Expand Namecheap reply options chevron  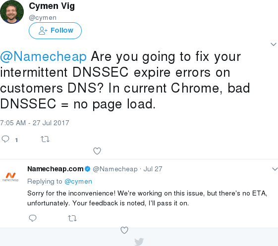(x=275, y=169)
